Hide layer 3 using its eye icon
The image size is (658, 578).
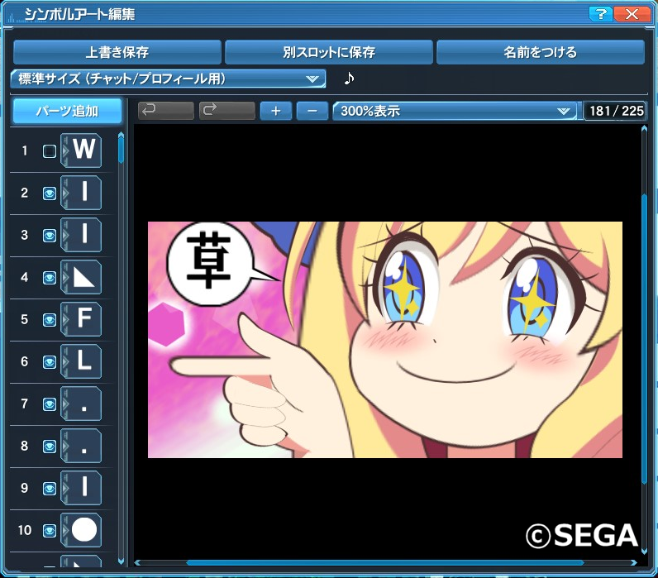49,236
